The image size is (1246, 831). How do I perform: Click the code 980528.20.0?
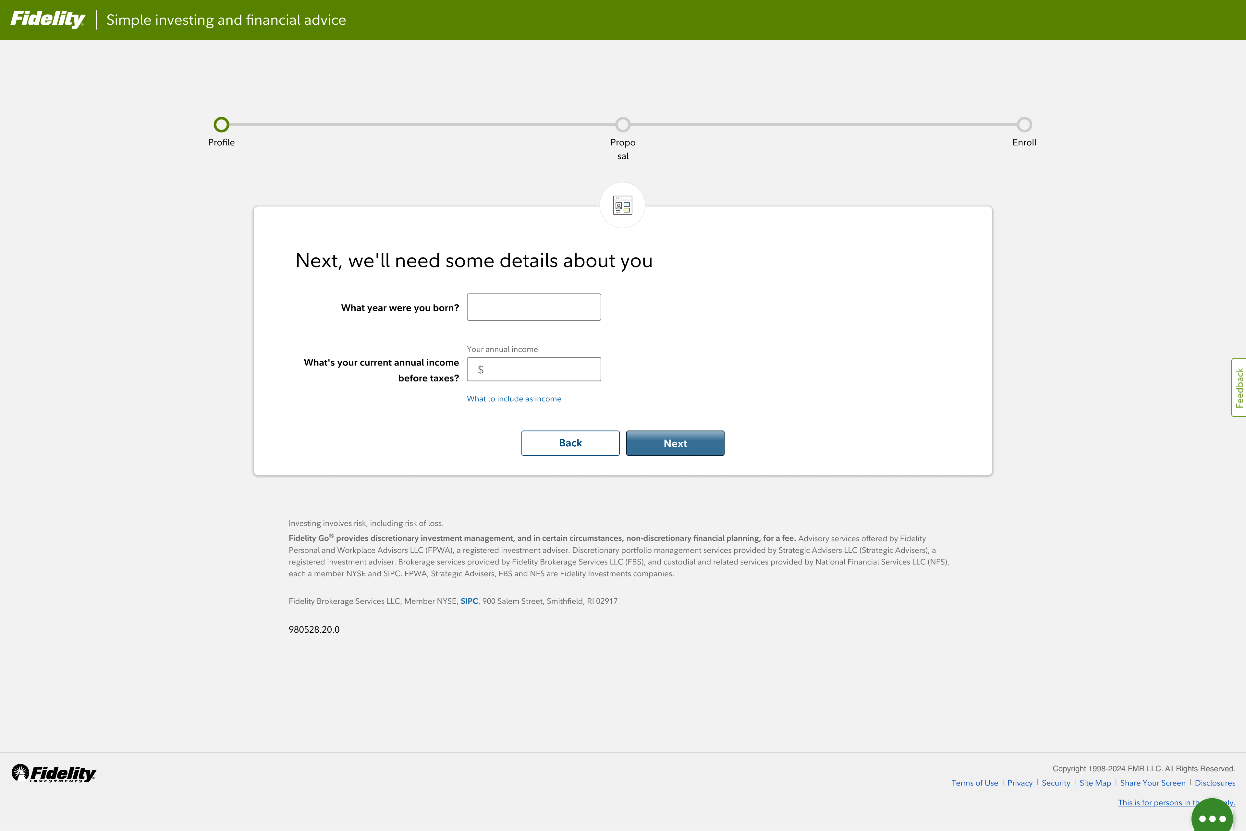point(314,630)
